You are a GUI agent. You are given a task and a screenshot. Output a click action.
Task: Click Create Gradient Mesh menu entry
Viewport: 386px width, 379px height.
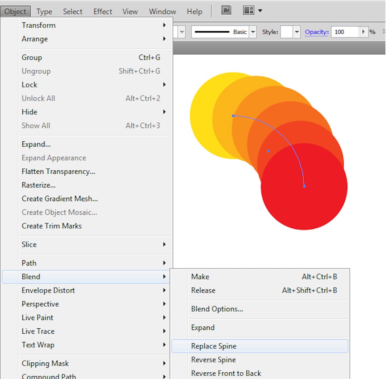click(x=60, y=199)
